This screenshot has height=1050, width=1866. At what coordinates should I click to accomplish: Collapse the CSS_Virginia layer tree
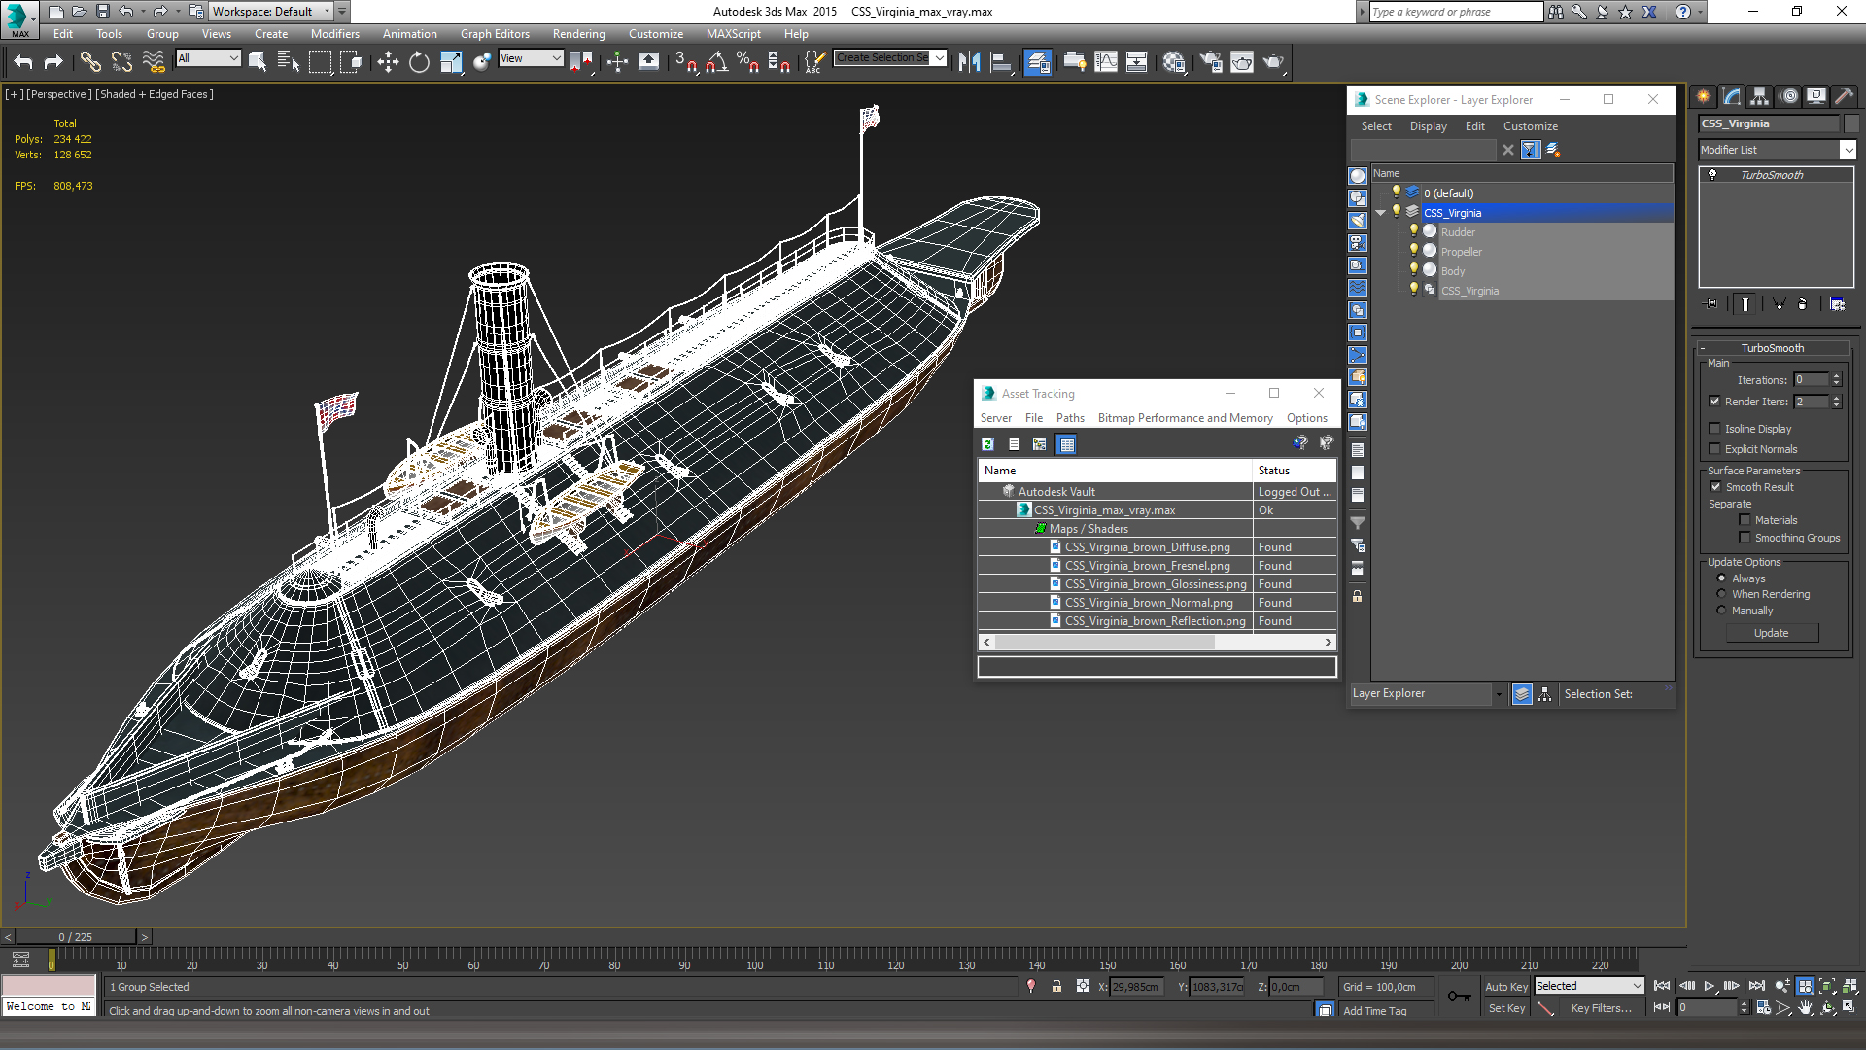click(x=1381, y=213)
